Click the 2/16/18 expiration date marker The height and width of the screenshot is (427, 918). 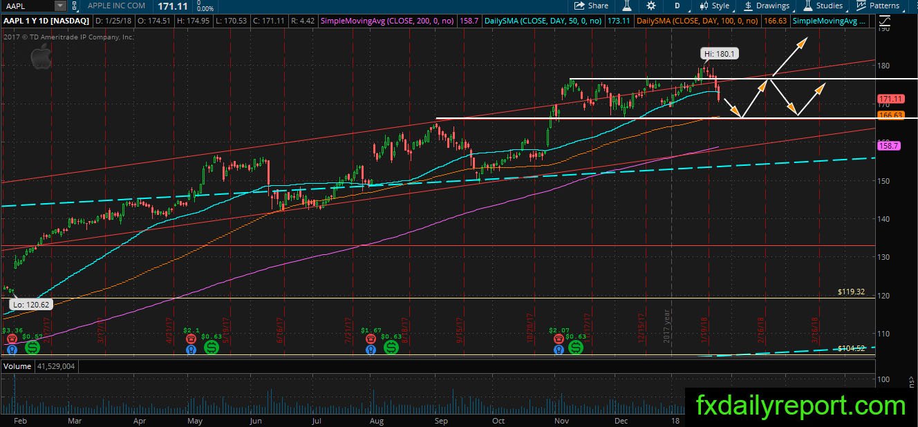[x=760, y=330]
